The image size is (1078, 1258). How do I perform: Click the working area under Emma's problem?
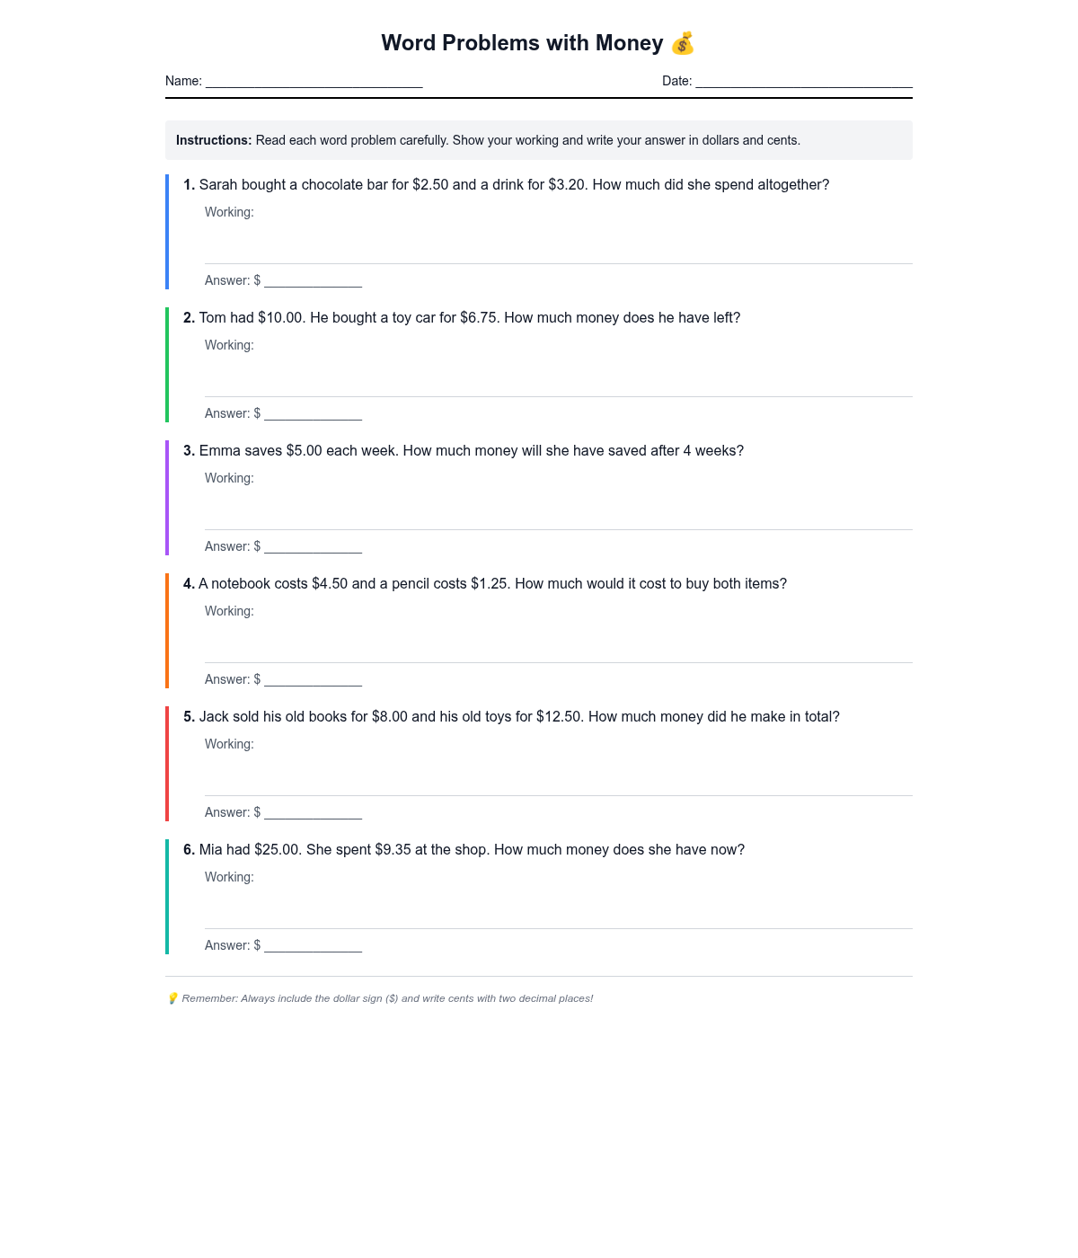pos(557,507)
